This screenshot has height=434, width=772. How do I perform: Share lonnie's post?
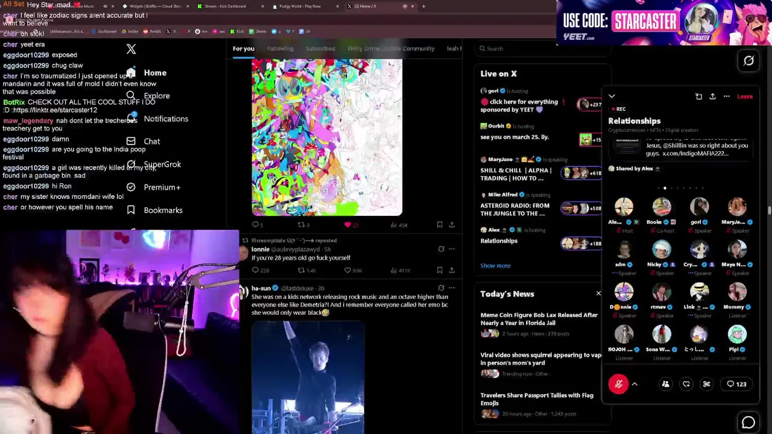pos(452,271)
